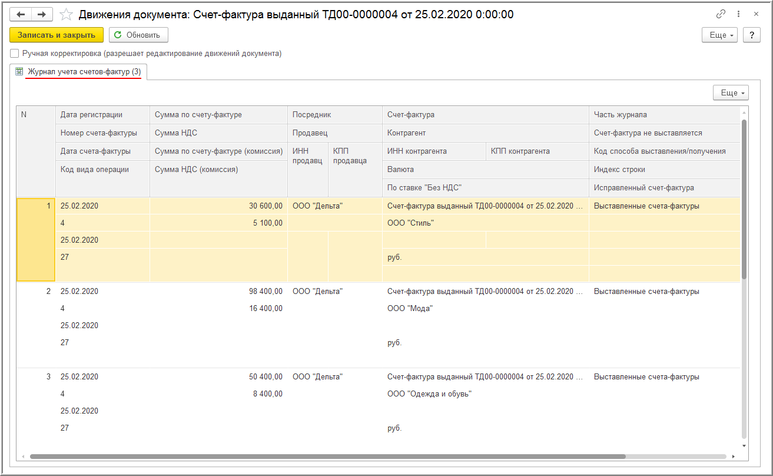
Task: Go forward with the right arrow button
Action: pos(42,14)
